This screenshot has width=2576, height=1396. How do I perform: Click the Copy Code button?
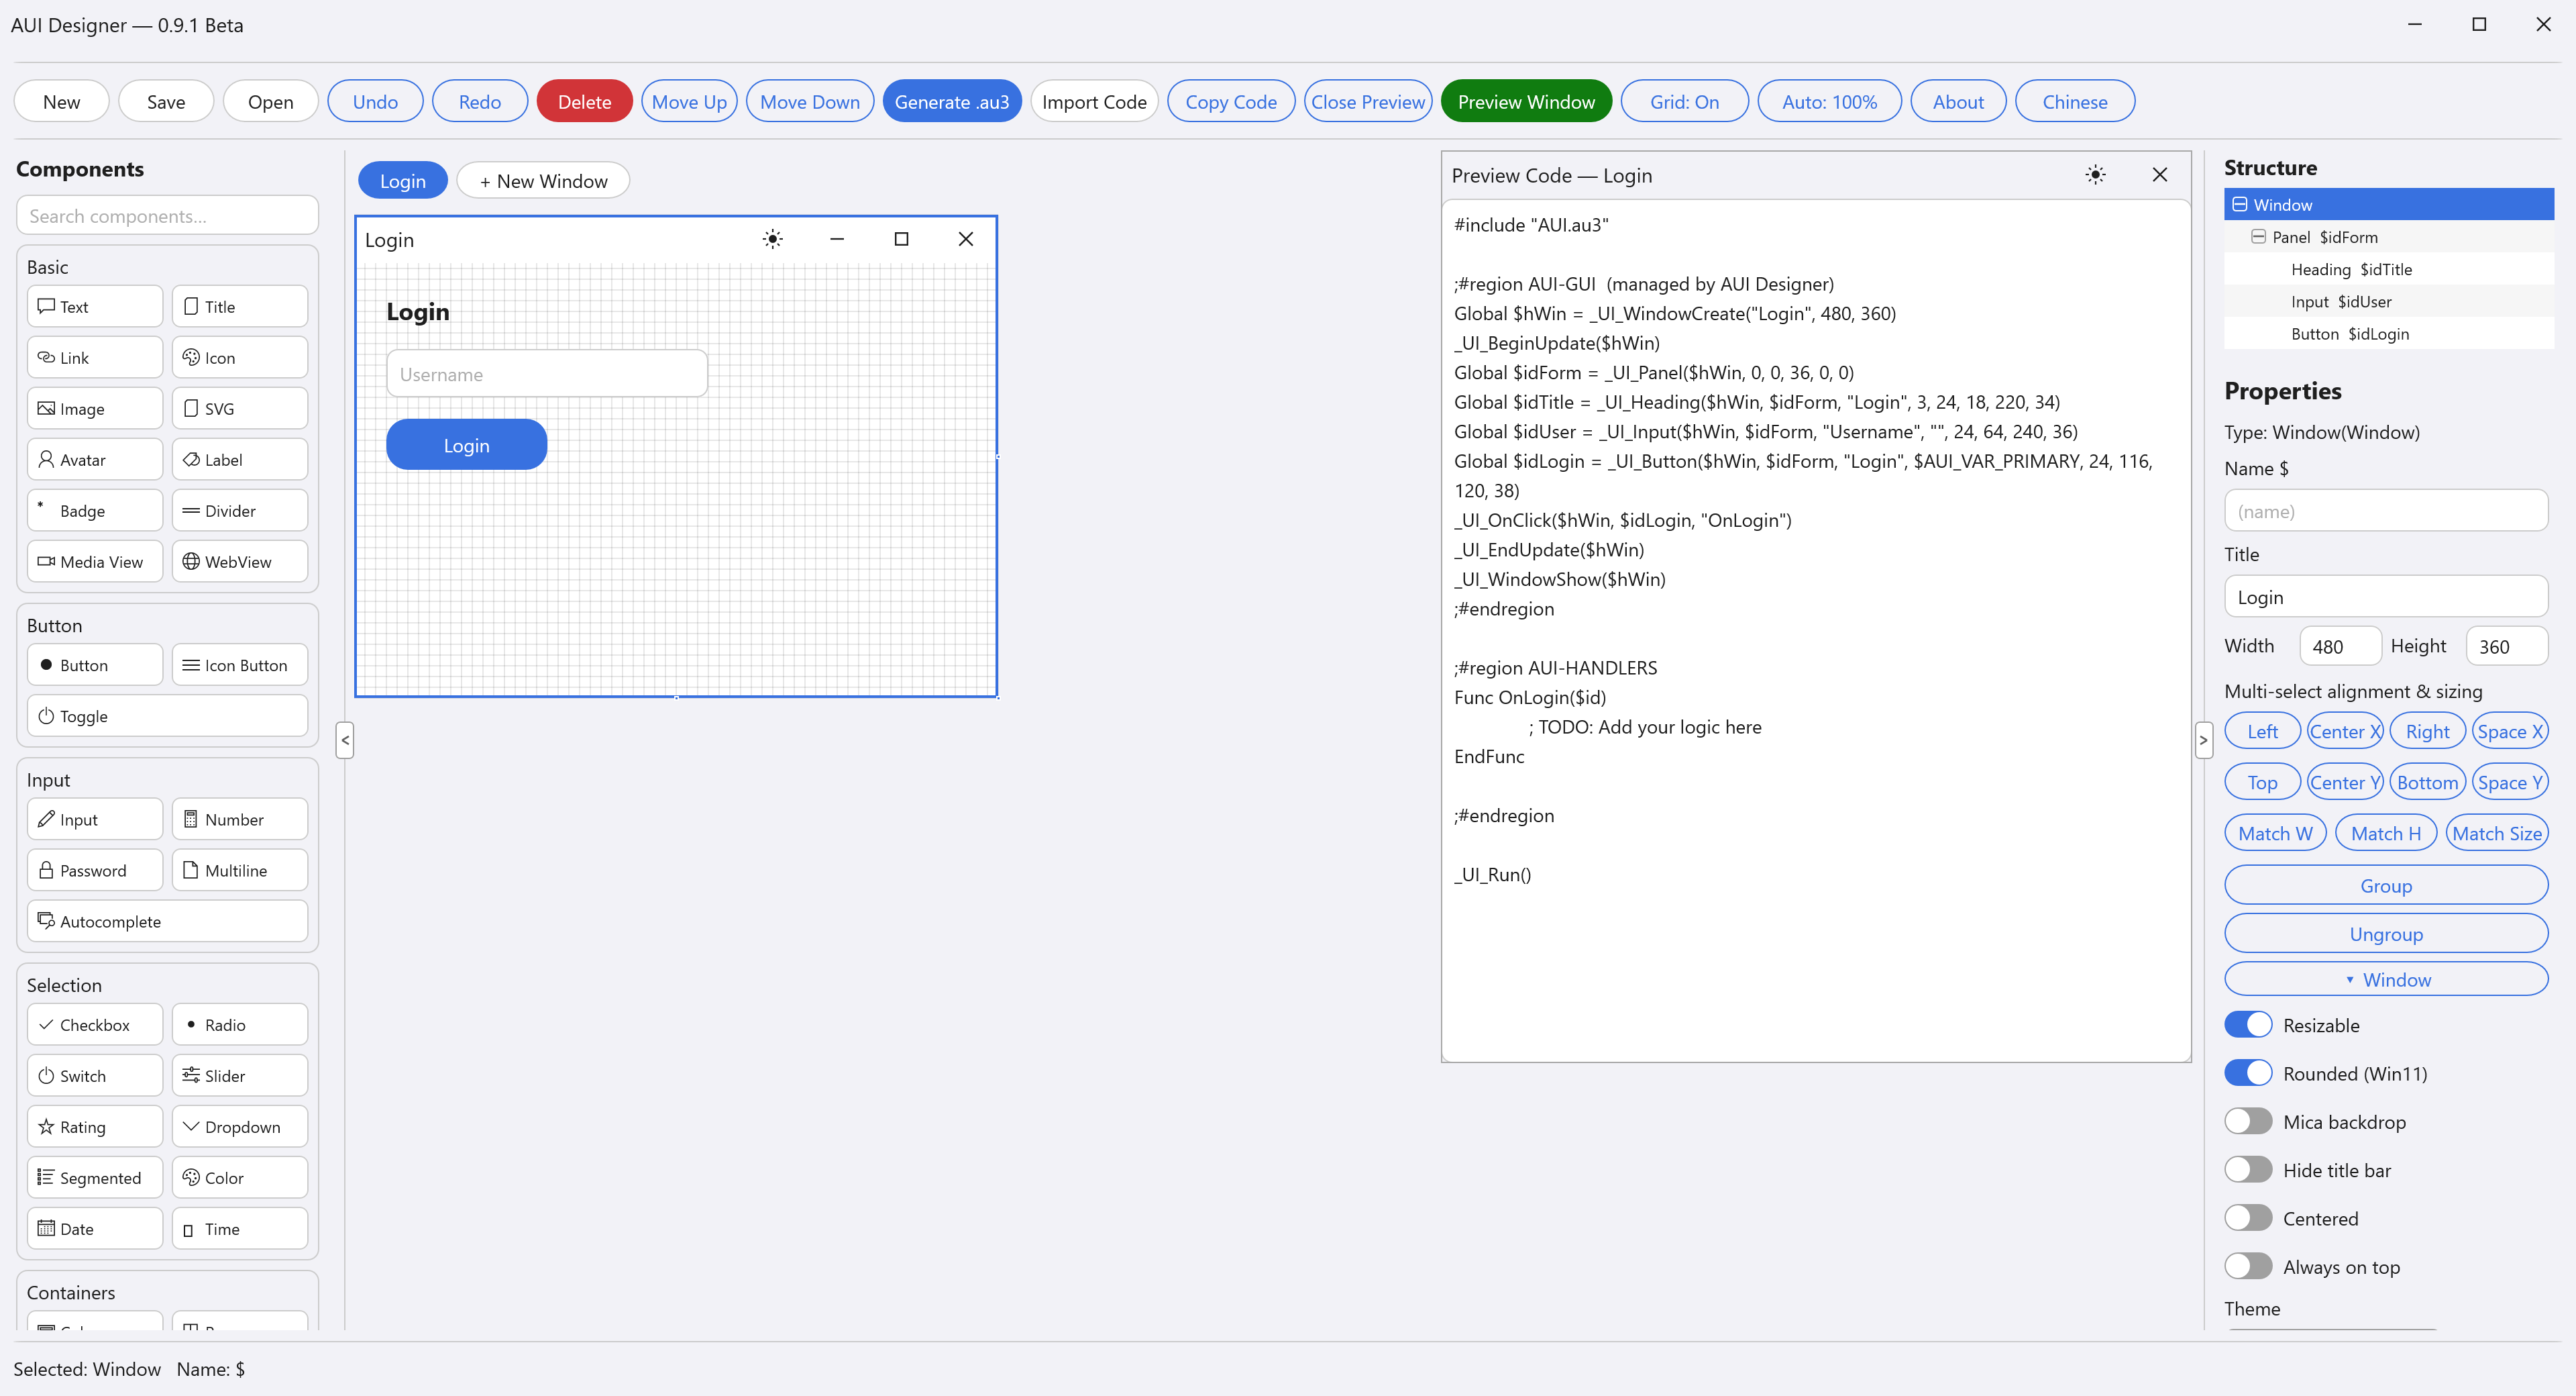(1231, 102)
